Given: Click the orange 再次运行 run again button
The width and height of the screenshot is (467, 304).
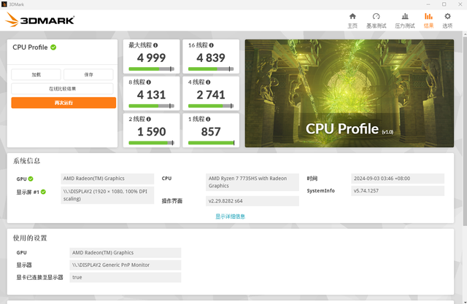Looking at the screenshot, I should click(x=63, y=103).
